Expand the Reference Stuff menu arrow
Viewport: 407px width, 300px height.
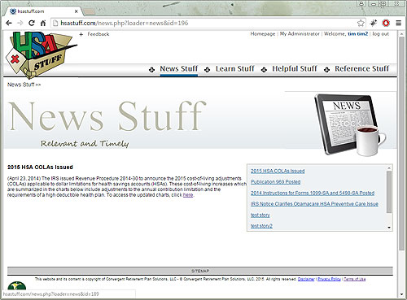326,70
